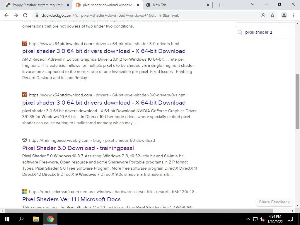Viewport: 300px width, 225px height.
Task: Open 'Pixel Shaders Ver 1.1 | Microsoft Docs' result
Action: pyautogui.click(x=71, y=199)
